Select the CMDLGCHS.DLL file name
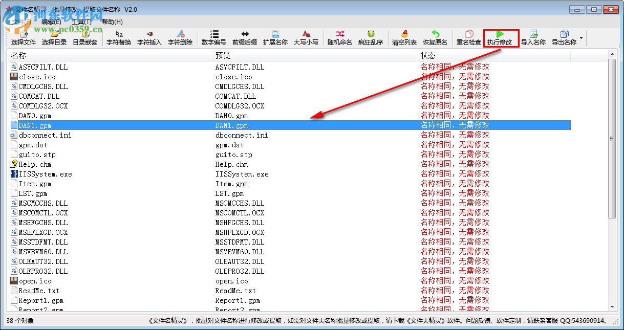Screen dimensions: 624x330 click(43, 86)
